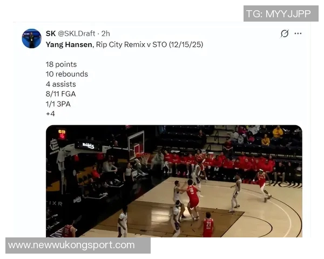Open the 2h timestamp permalink
The image size is (324, 259).
(x=106, y=33)
